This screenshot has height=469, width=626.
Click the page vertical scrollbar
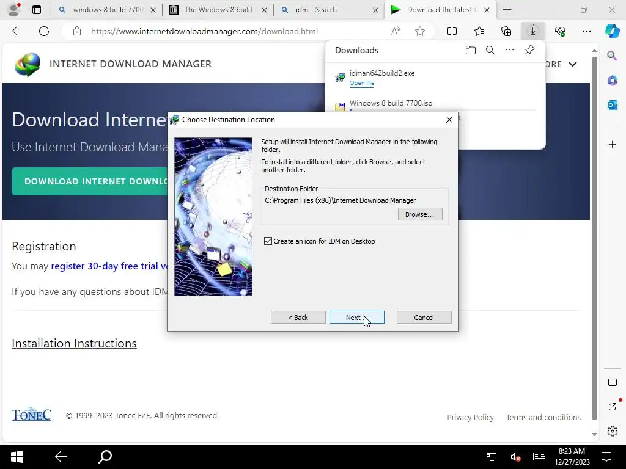[594, 238]
